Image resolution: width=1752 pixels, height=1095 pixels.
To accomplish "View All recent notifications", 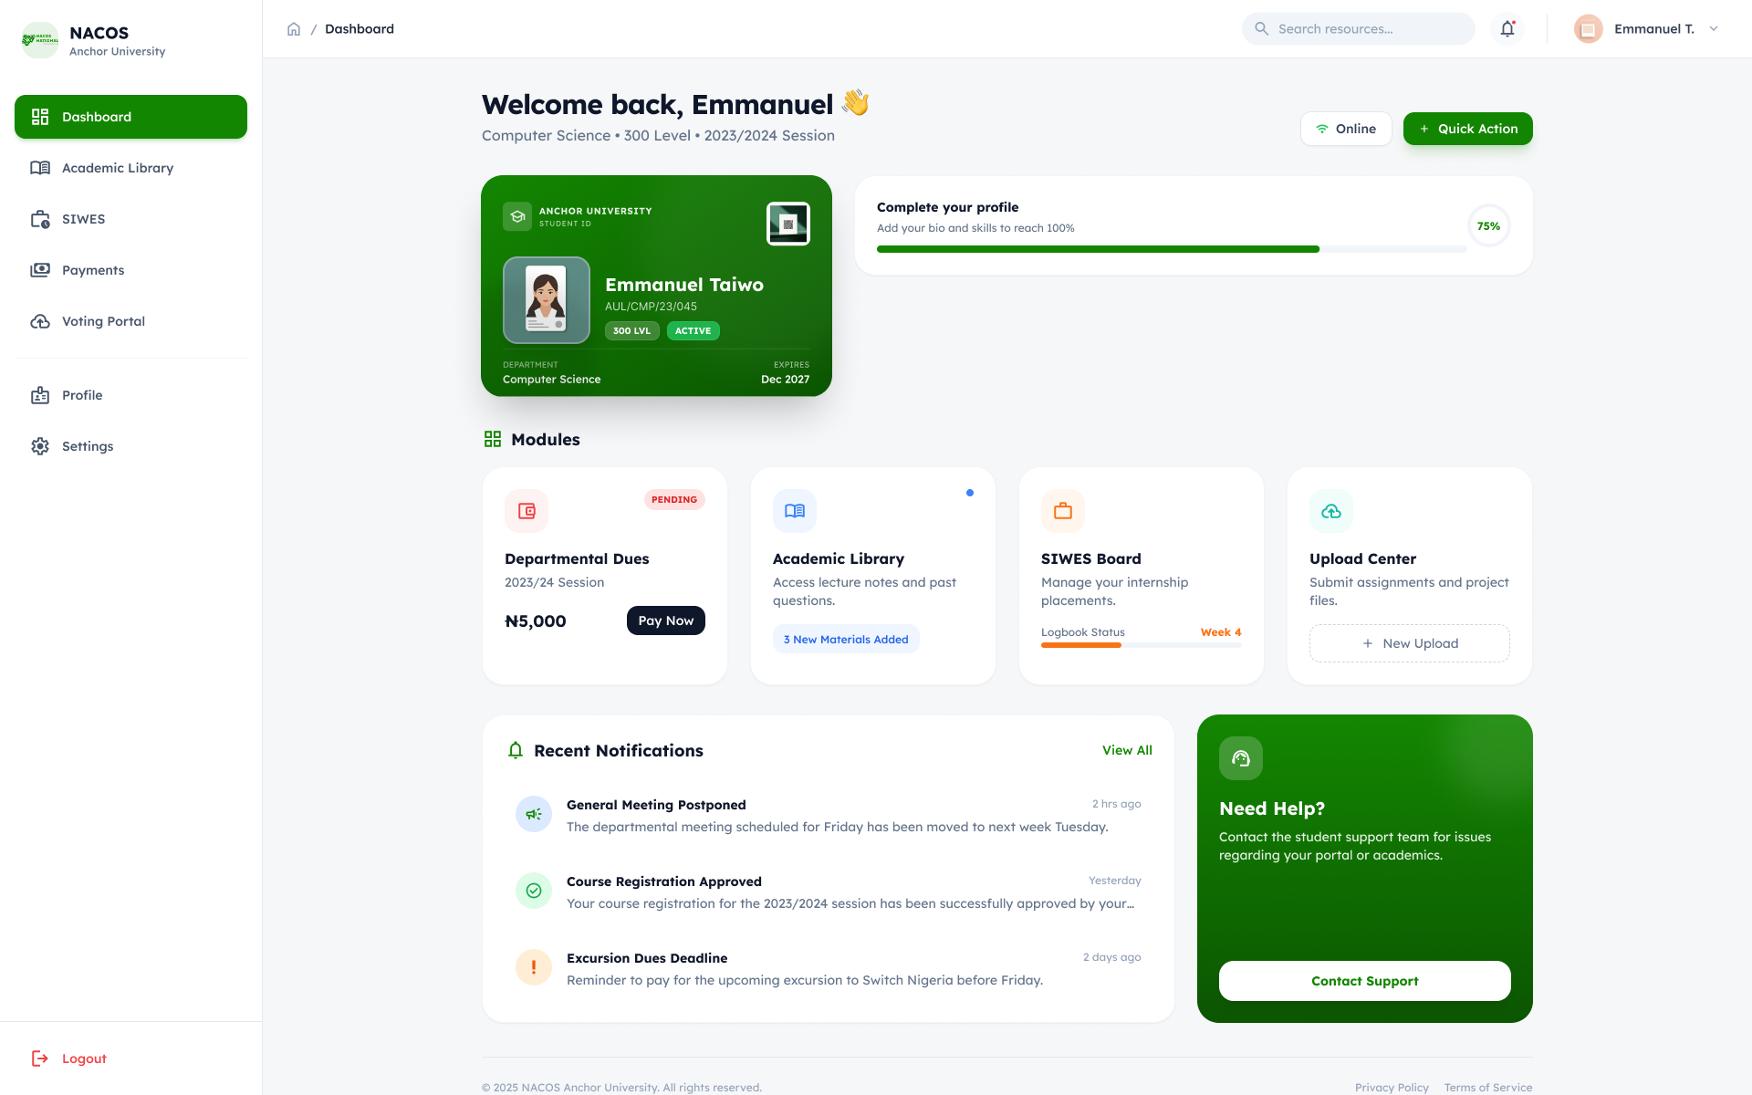I will tap(1127, 750).
